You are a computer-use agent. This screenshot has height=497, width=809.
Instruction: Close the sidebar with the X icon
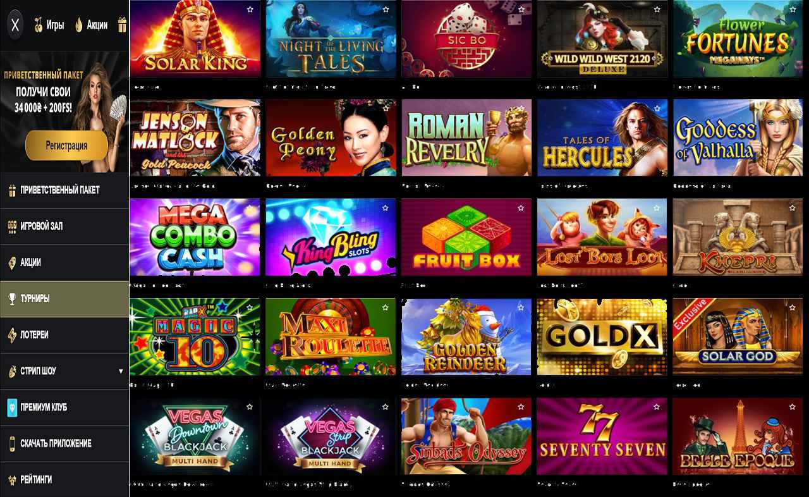pos(16,25)
